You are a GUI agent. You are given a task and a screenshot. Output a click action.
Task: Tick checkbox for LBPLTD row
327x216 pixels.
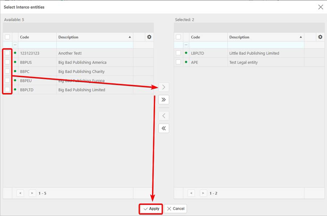(x=178, y=53)
